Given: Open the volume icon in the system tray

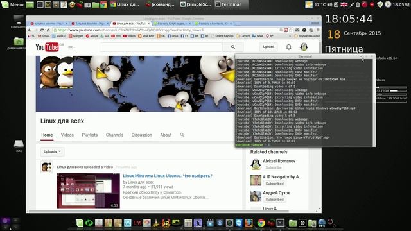Looking at the screenshot, I should pyautogui.click(x=330, y=4).
